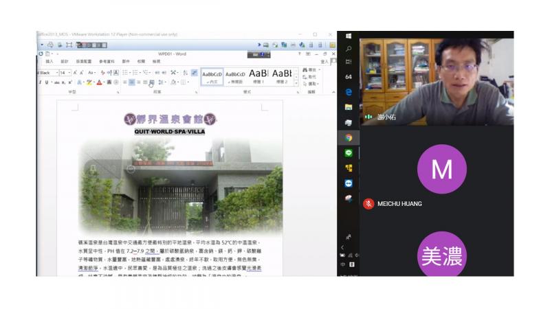
Task: Click the Multilevel List icon
Action: click(146, 73)
